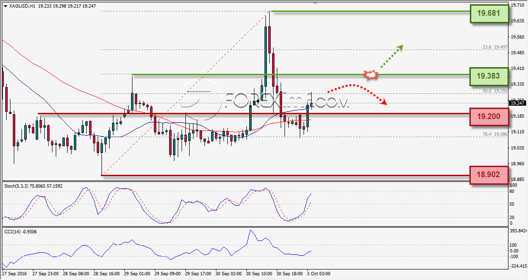The height and width of the screenshot is (280, 528).
Task: Click price axis value 19.185
Action: click(518, 116)
